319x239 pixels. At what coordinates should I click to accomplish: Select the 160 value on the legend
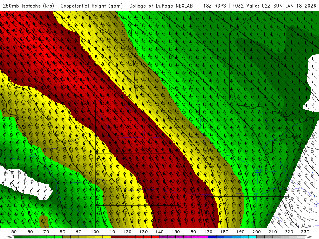(x=192, y=232)
